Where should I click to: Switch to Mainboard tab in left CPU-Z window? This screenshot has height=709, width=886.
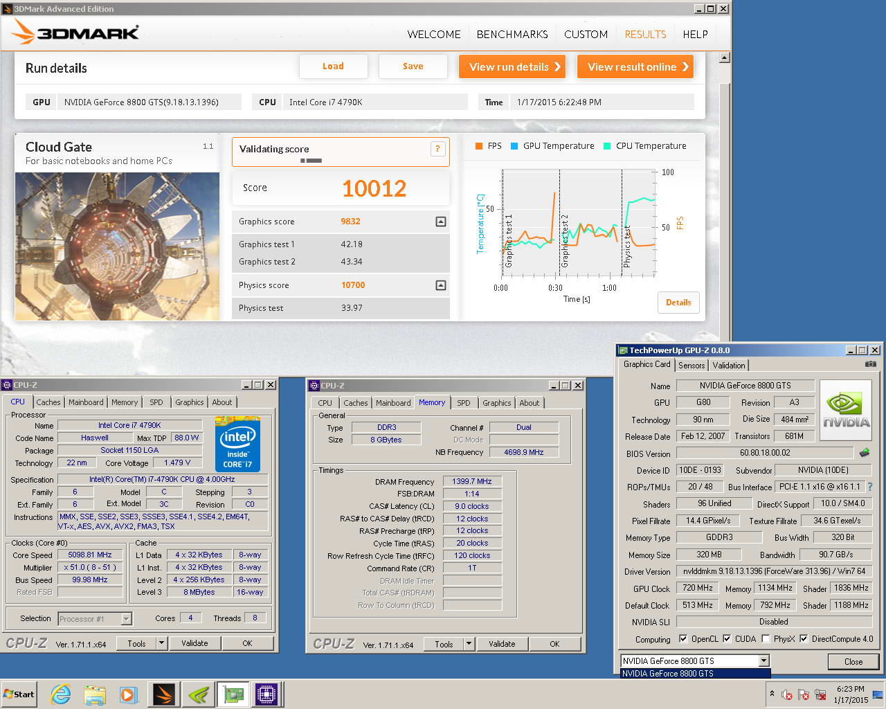[86, 402]
